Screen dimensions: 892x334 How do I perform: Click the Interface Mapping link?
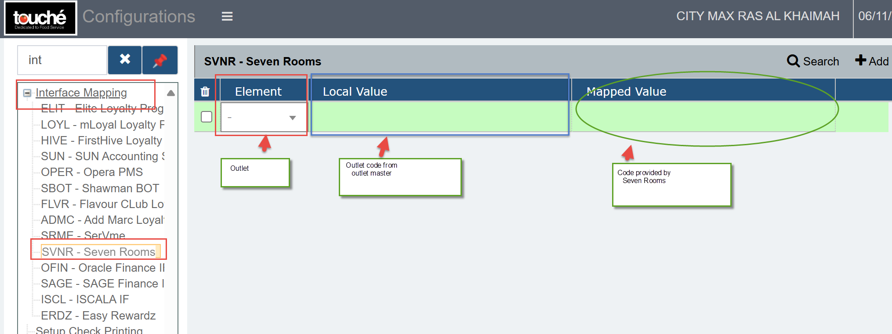tap(81, 93)
